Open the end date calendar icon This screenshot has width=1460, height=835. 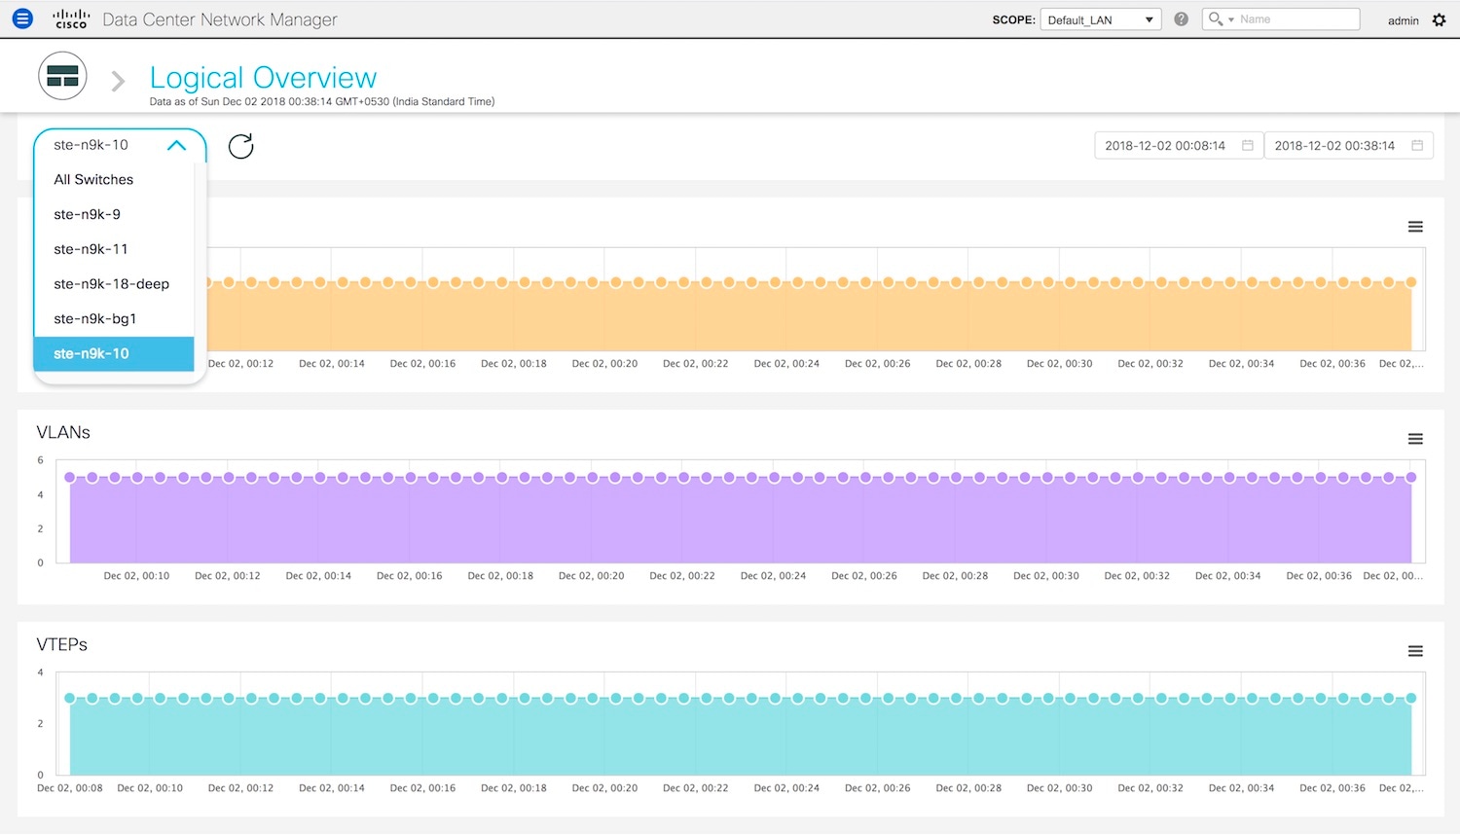(x=1417, y=146)
